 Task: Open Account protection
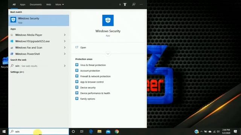[x=90, y=71]
